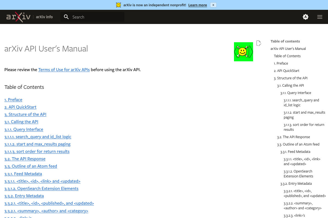
Task: Select 3.3.2. Entry Metadata in sidebar
Action: click(x=296, y=183)
